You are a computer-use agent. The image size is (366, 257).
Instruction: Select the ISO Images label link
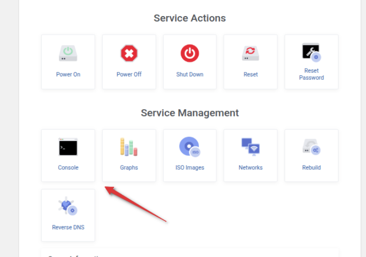click(x=190, y=167)
